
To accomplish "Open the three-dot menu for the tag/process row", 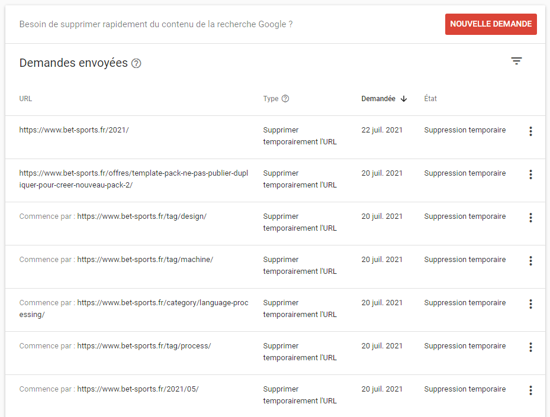I will point(530,347).
